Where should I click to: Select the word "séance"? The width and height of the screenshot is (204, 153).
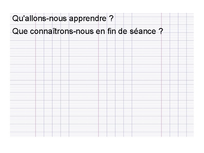tap(143, 31)
